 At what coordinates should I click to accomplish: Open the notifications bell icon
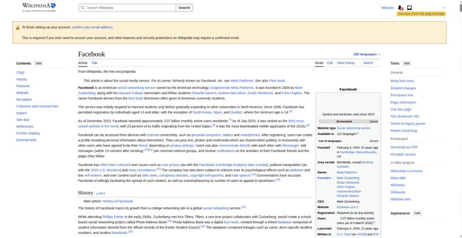click(x=400, y=8)
